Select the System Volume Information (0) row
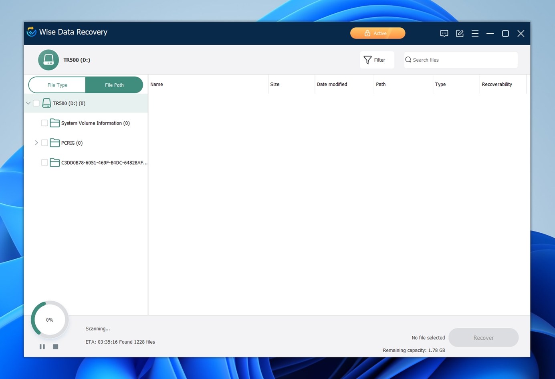 (86, 123)
